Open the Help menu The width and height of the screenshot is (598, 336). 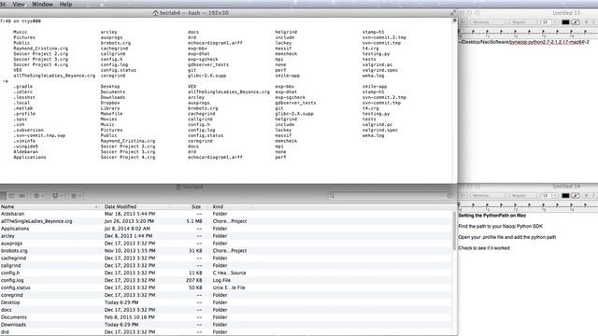[x=65, y=4]
